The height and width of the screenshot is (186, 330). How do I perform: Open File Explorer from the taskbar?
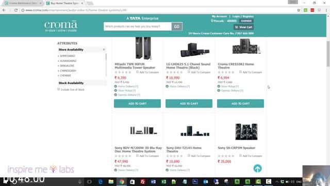pos(111,181)
